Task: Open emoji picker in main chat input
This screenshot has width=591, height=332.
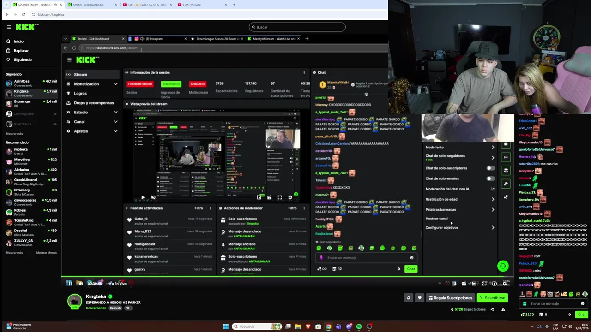Action: coord(582,303)
